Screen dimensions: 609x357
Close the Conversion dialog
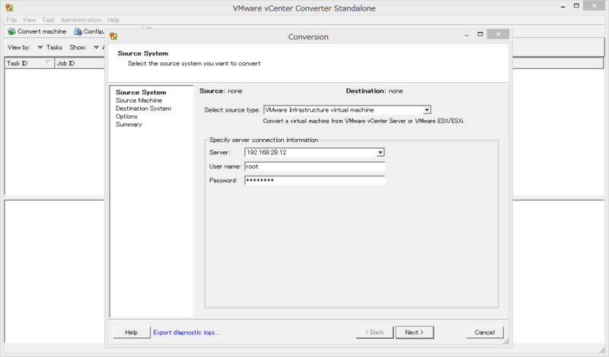(x=498, y=34)
